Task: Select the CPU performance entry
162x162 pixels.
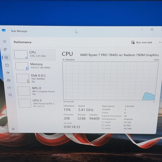Action: pyautogui.click(x=35, y=55)
